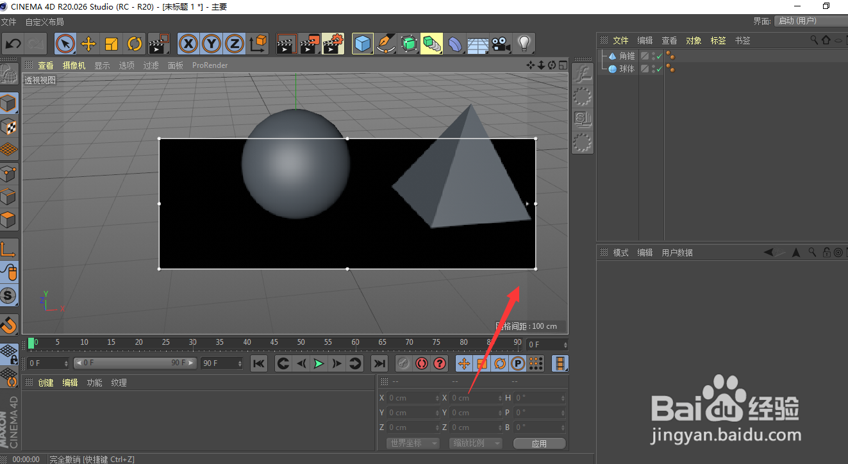This screenshot has height=464, width=848.
Task: Render the active view
Action: [287, 44]
